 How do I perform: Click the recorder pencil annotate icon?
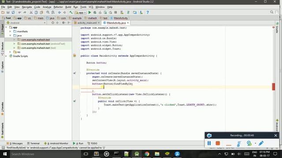point(261,144)
